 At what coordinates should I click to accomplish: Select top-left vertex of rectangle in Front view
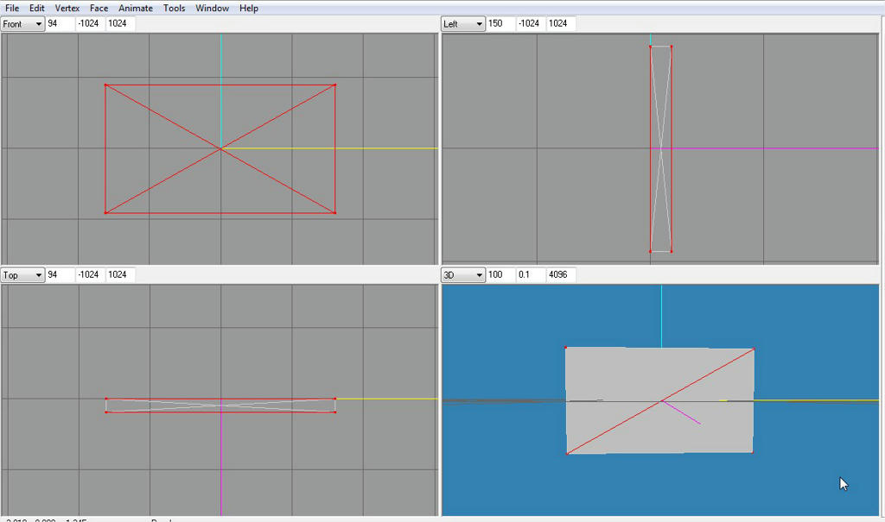(105, 85)
